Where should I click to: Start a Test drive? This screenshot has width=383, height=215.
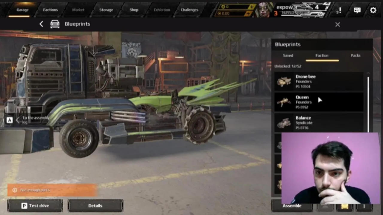35,206
